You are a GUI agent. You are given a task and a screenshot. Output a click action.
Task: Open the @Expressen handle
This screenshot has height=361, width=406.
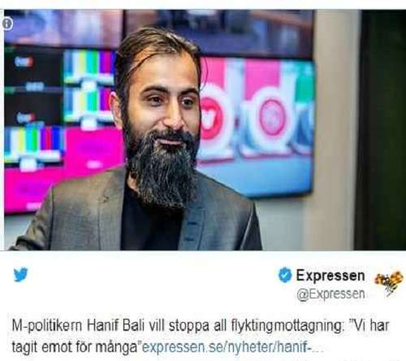tap(330, 294)
